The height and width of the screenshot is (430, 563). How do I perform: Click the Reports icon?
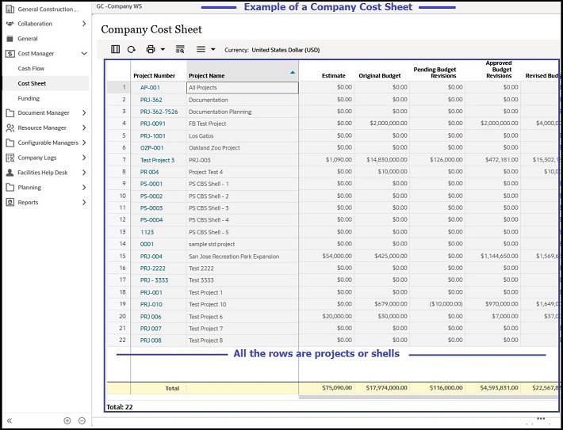[10, 202]
